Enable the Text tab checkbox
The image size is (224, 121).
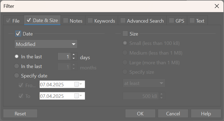192,20
